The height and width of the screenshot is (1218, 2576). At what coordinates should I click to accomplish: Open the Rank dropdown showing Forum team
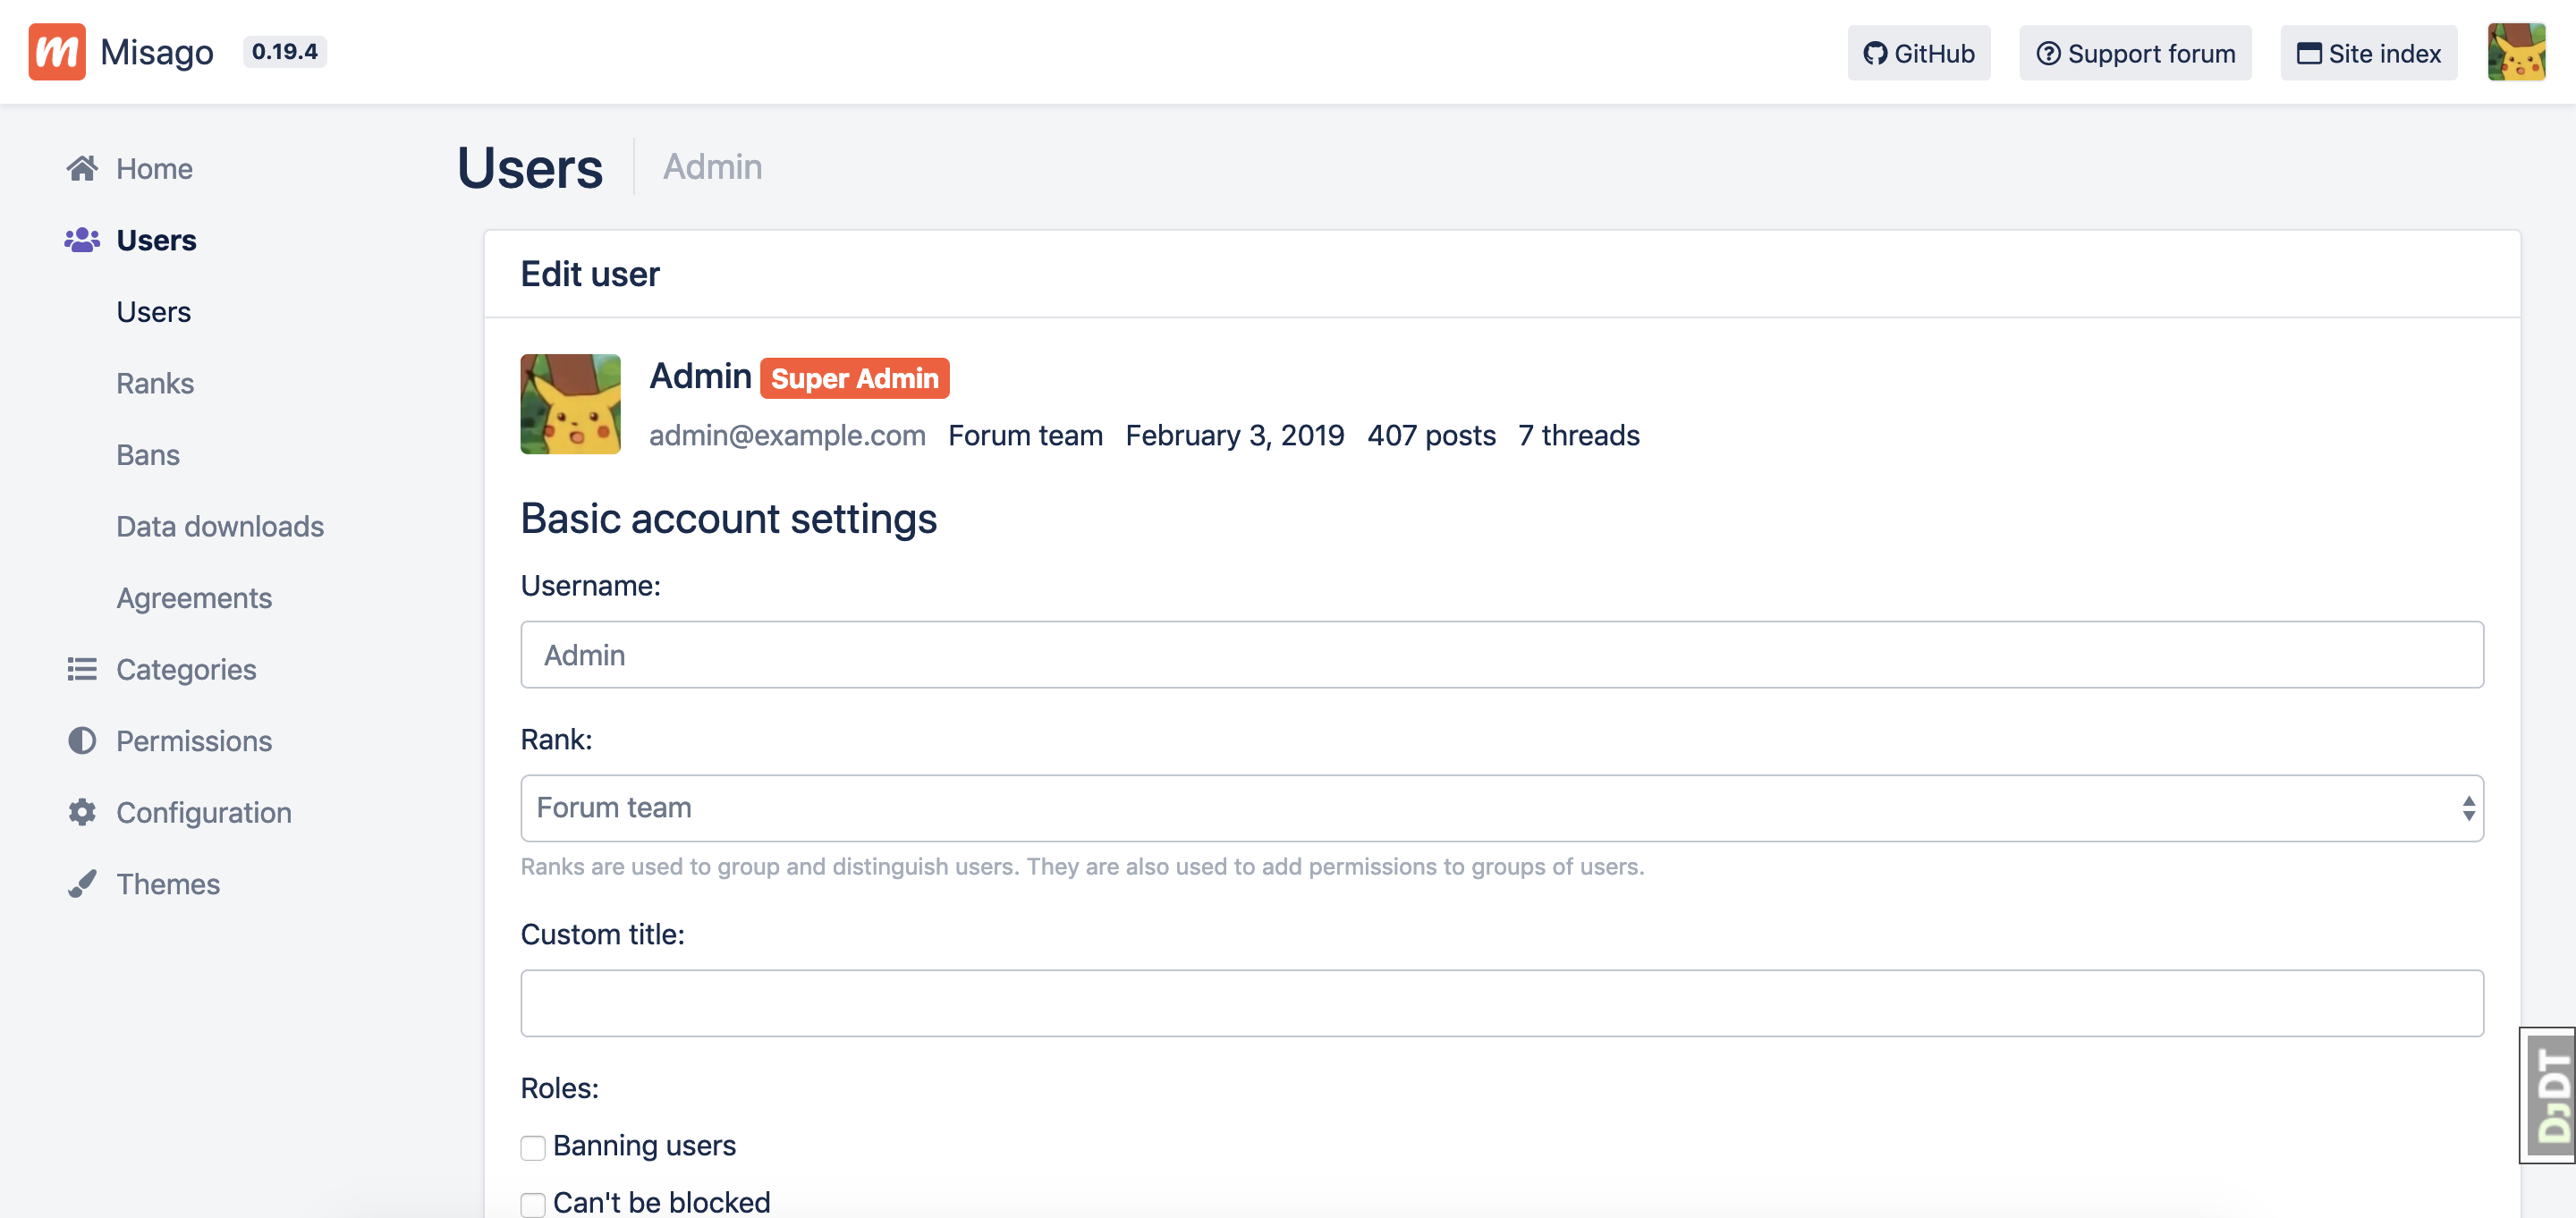tap(1501, 808)
